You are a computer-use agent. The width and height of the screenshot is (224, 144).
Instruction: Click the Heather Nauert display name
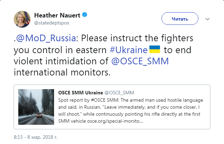(57, 15)
